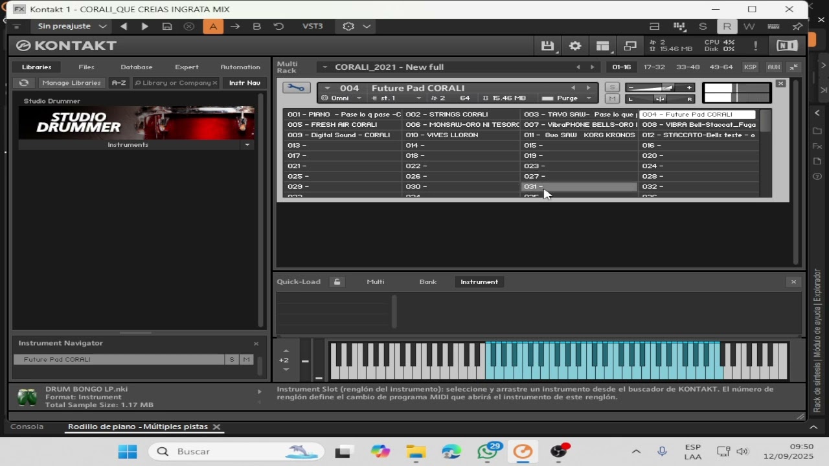Adjust the instrument pan L-R slider

(660, 99)
